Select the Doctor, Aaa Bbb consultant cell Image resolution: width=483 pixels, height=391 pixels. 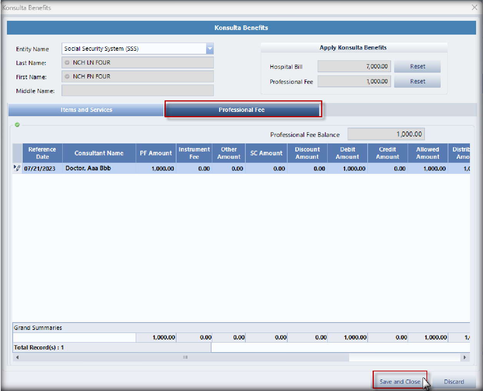[x=99, y=168]
